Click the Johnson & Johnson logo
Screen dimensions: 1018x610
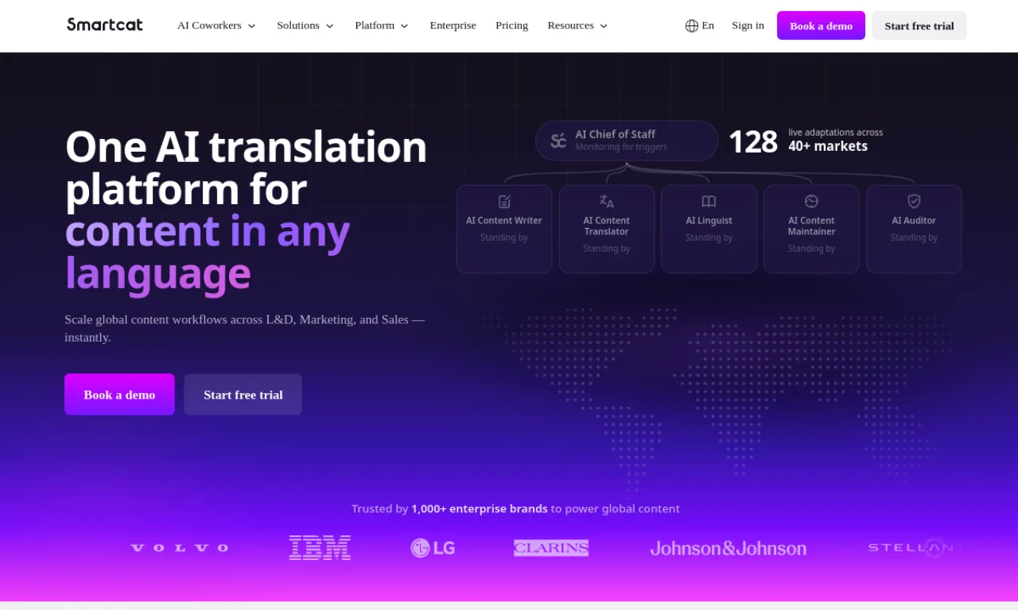pyautogui.click(x=729, y=548)
